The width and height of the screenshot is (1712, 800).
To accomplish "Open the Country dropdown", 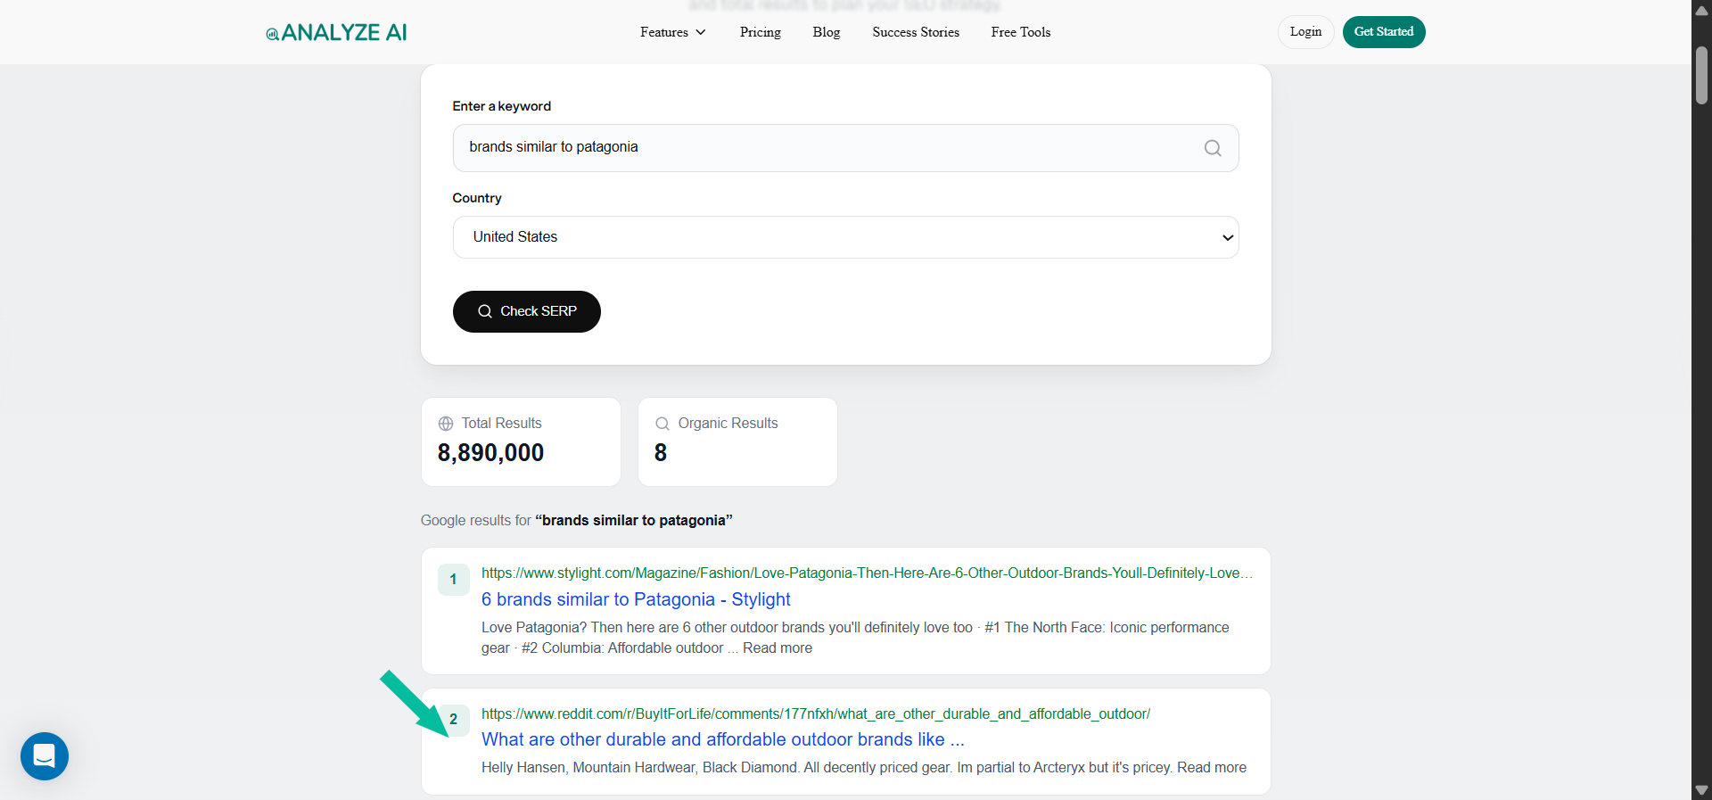I will point(845,237).
